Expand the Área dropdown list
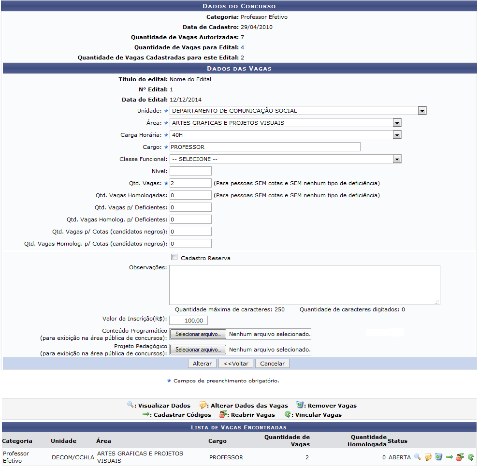479x468 pixels. (x=285, y=123)
